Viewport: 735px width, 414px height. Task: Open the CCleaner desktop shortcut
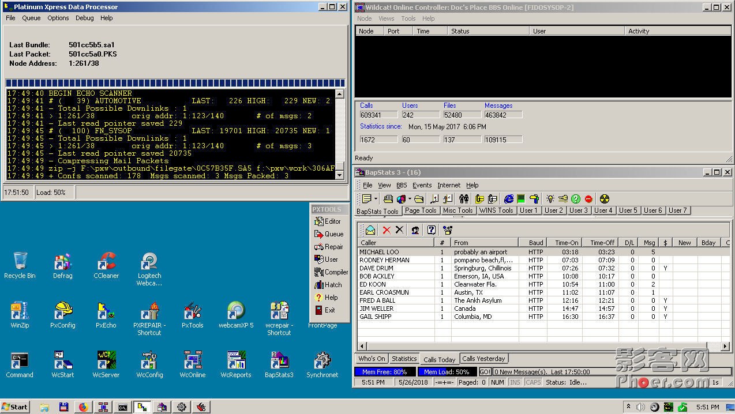[106, 265]
